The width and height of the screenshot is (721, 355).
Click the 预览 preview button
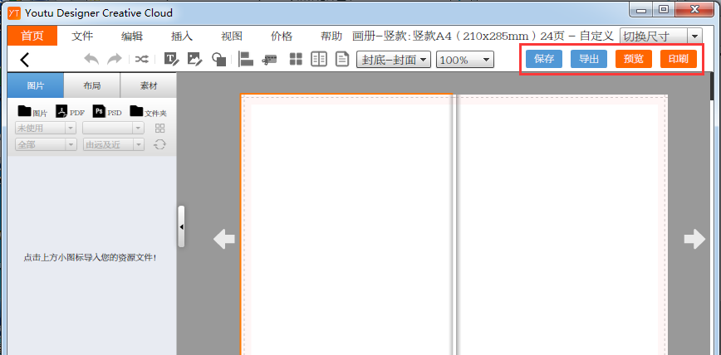click(634, 59)
